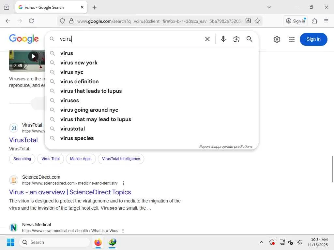Open search by image camera icon
334x250 pixels.
(236, 39)
